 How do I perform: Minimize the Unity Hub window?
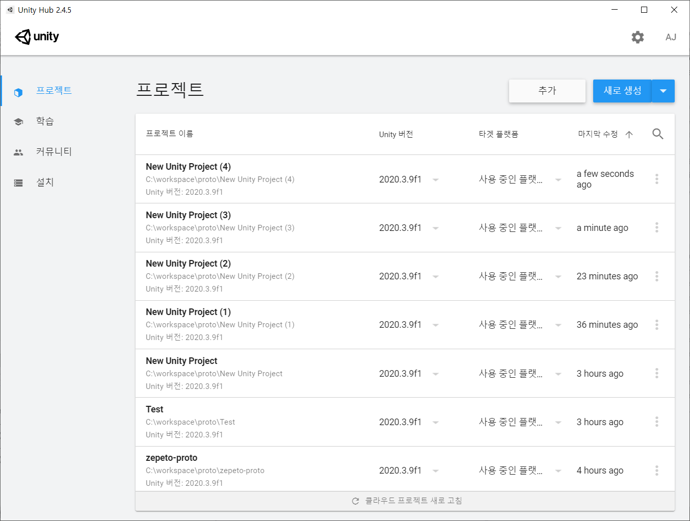[x=615, y=10]
